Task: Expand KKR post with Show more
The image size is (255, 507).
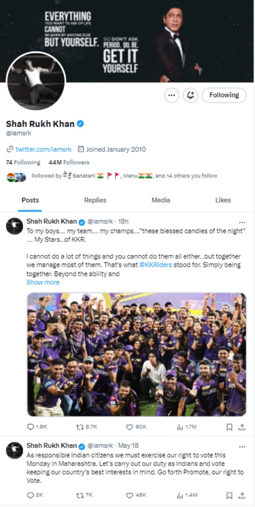Action: coord(43,282)
